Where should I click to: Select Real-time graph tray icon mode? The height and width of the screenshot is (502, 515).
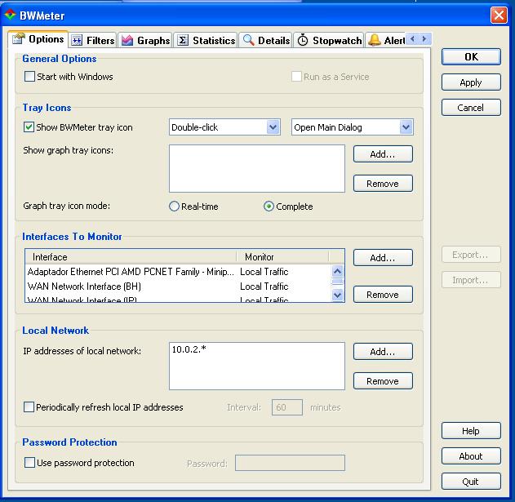[174, 207]
